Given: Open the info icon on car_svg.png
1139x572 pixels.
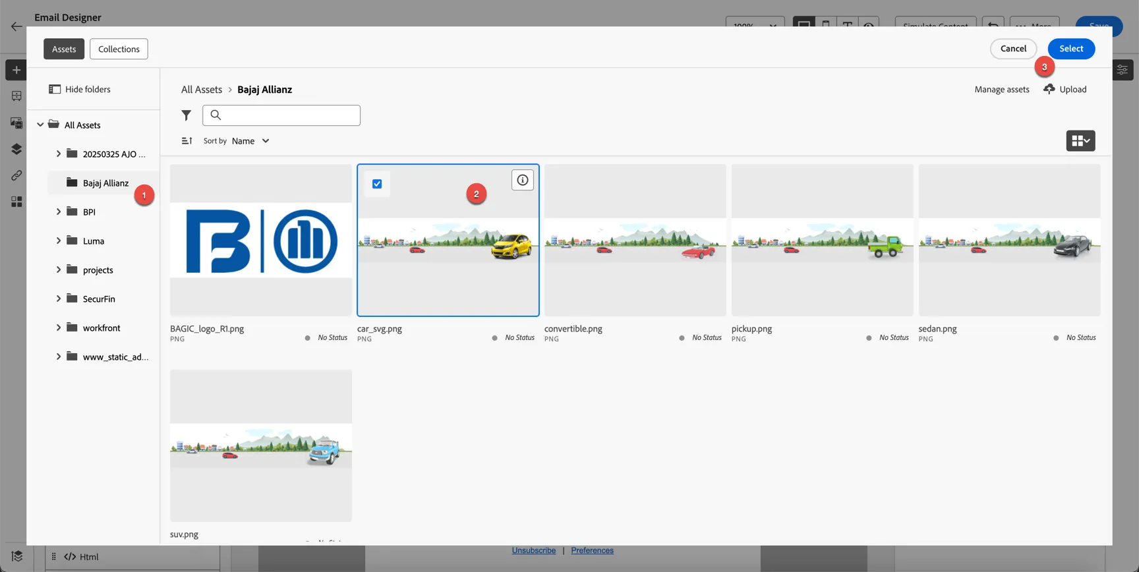Looking at the screenshot, I should coord(523,180).
